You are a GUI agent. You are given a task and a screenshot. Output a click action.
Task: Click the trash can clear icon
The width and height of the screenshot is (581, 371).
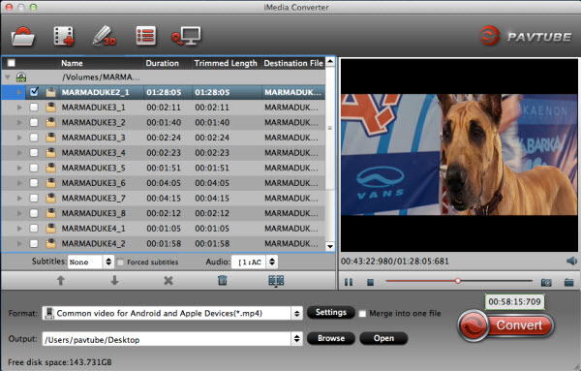(x=223, y=280)
